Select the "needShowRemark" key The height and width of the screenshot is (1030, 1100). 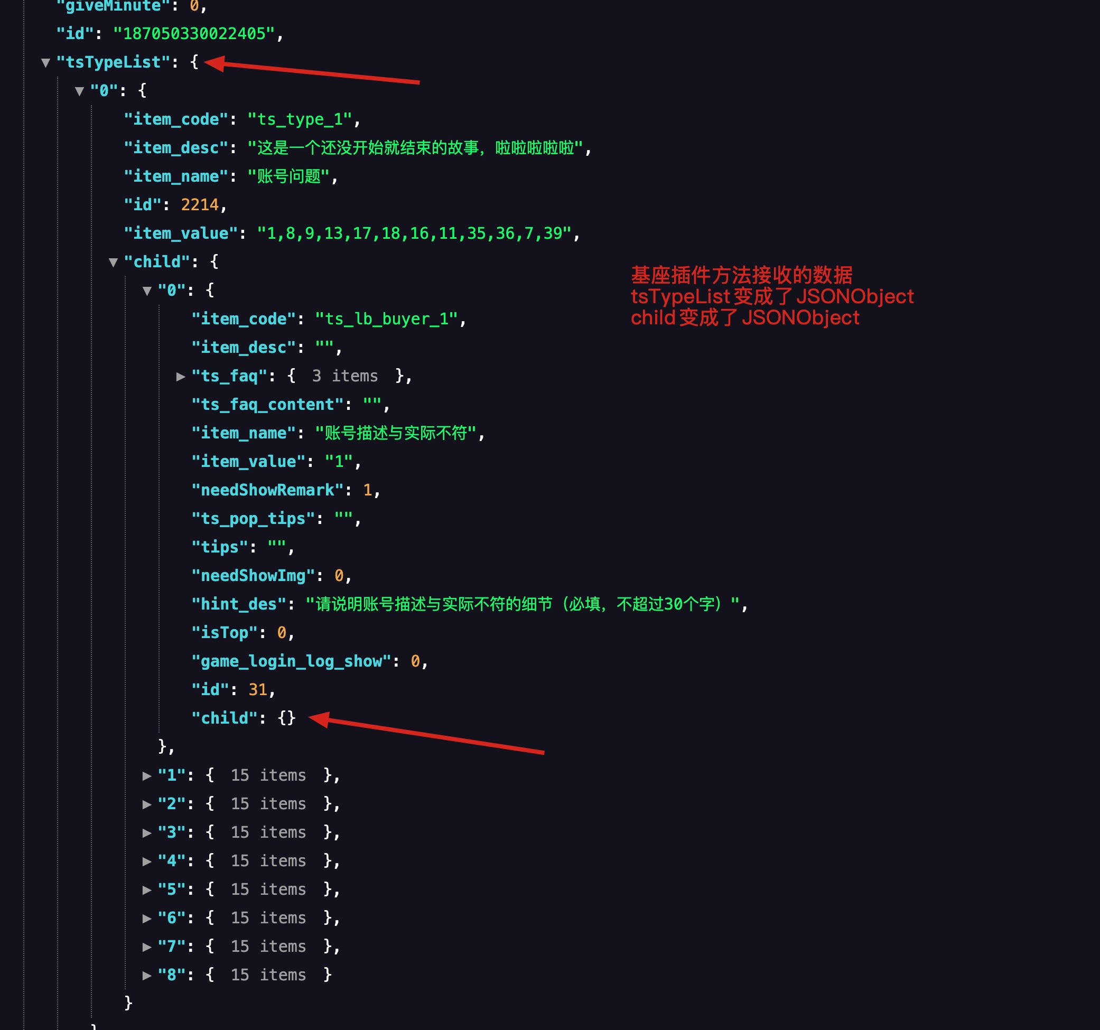[x=267, y=490]
